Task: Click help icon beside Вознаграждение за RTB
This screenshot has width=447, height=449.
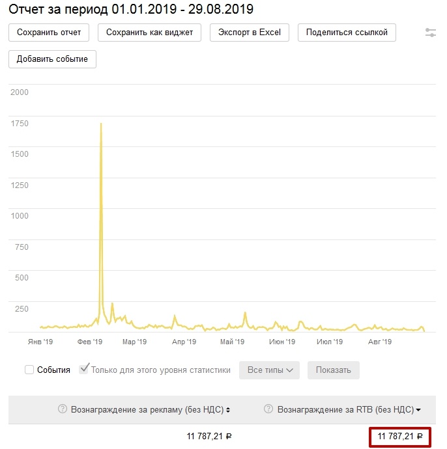Action: (x=268, y=409)
